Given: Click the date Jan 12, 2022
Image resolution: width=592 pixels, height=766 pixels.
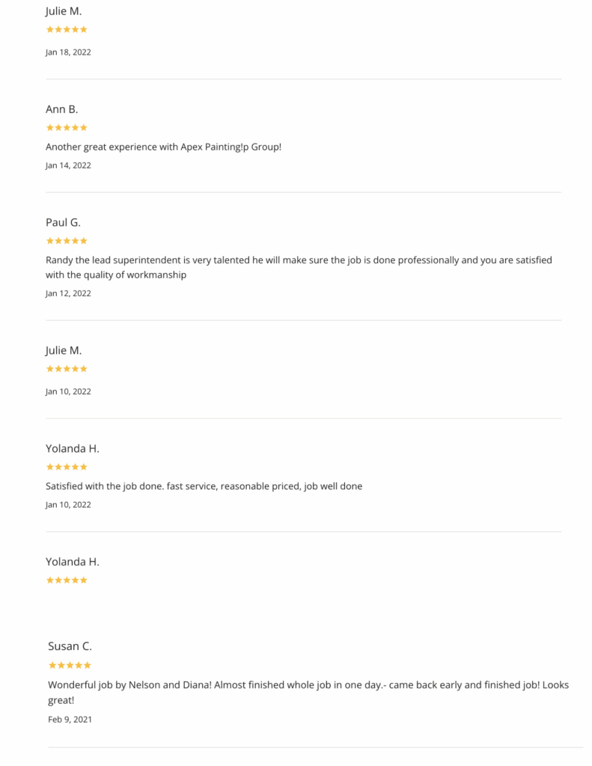Looking at the screenshot, I should tap(68, 293).
